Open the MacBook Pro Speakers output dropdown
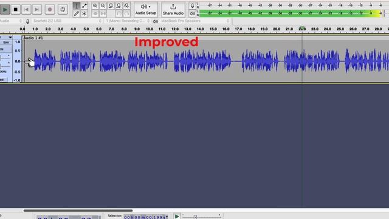The height and width of the screenshot is (219, 389). coord(195,21)
